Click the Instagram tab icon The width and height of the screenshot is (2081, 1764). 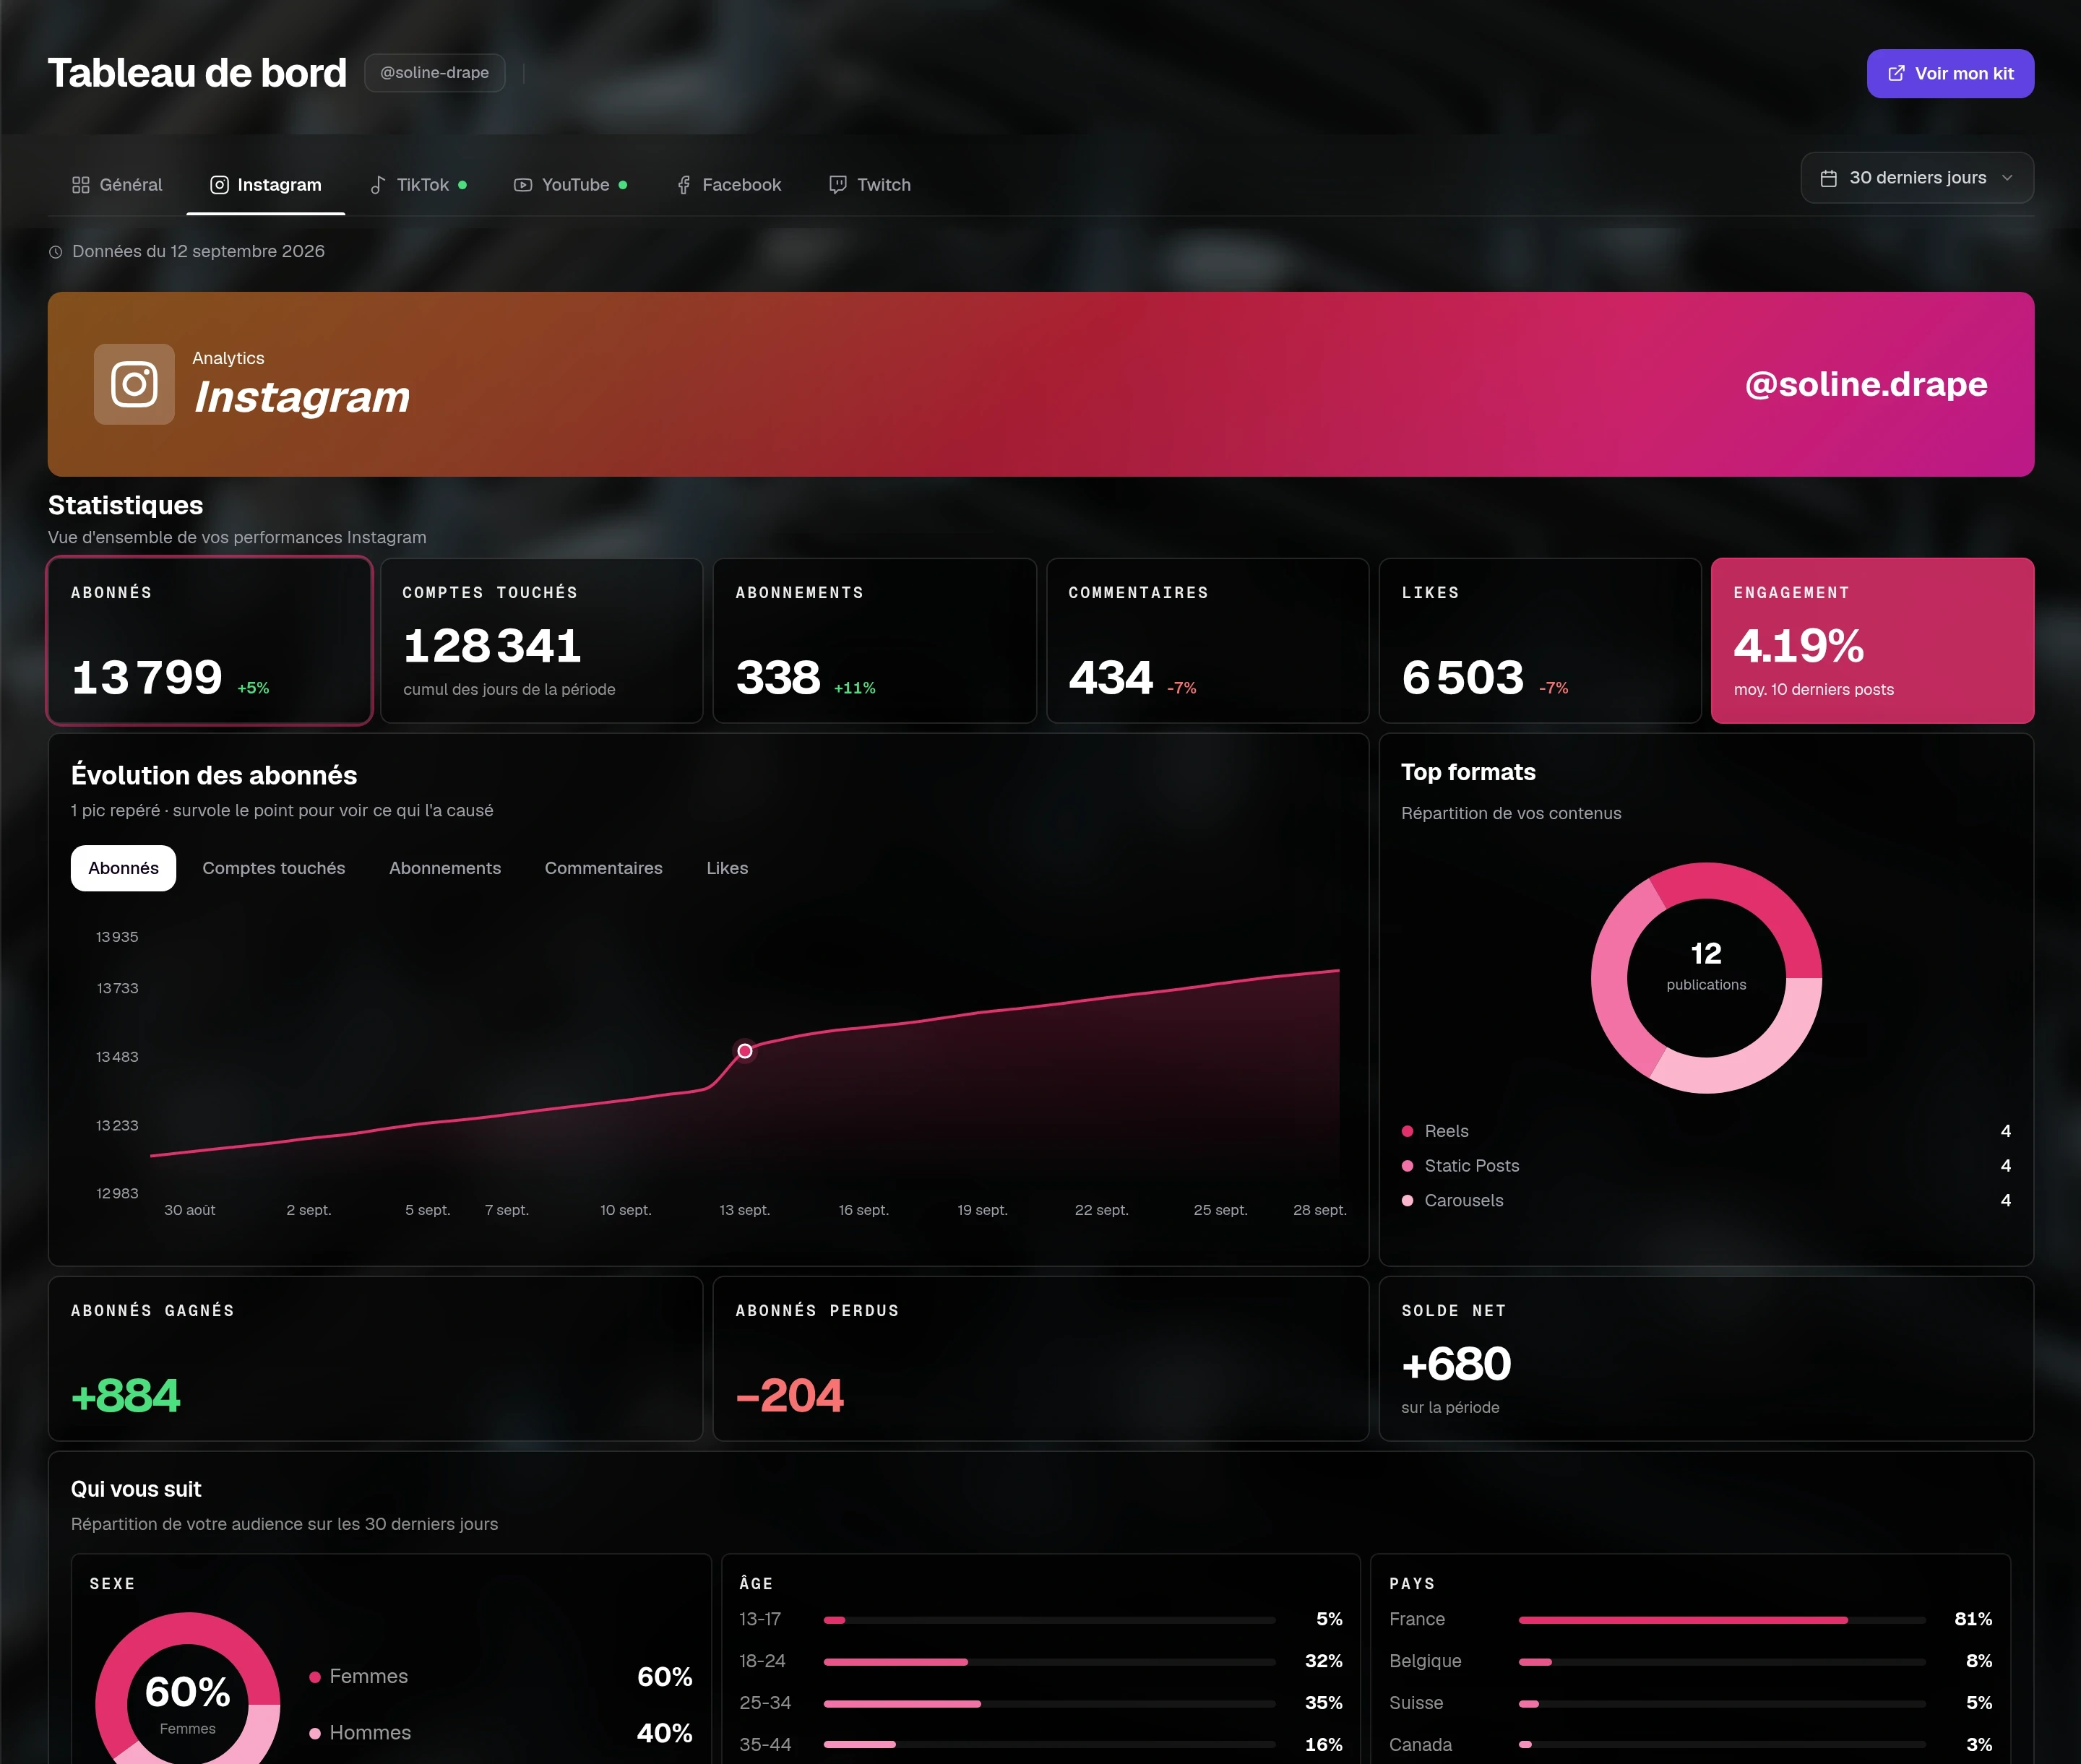tap(219, 185)
